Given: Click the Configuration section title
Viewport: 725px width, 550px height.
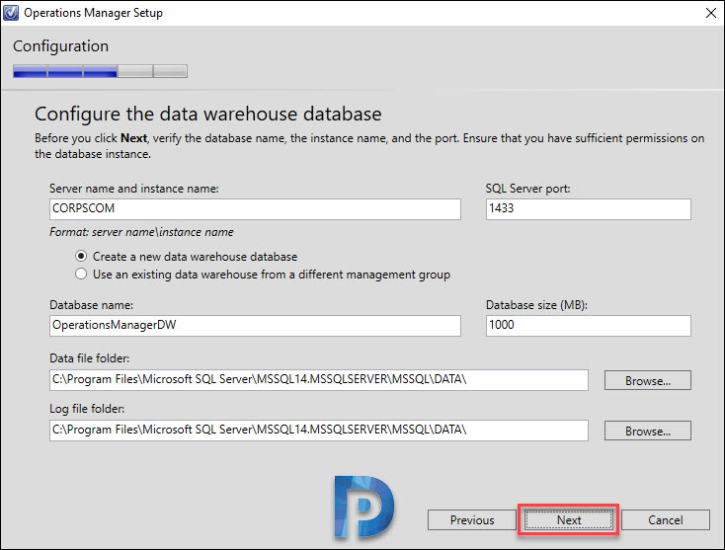Looking at the screenshot, I should click(x=60, y=46).
